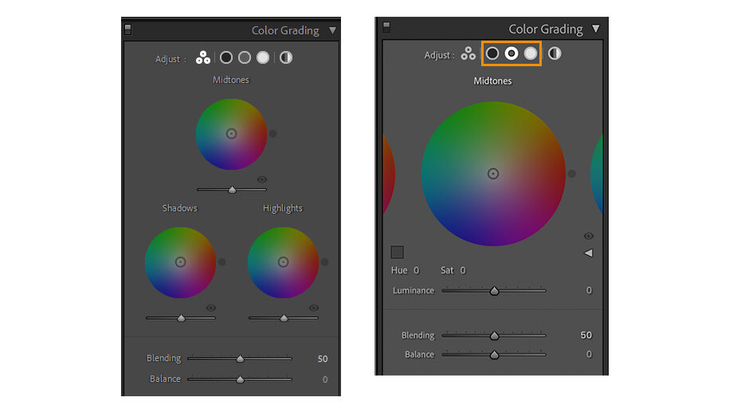This screenshot has width=733, height=413.
Task: Toggle Shadows eye icon in left panel
Action: 211,308
